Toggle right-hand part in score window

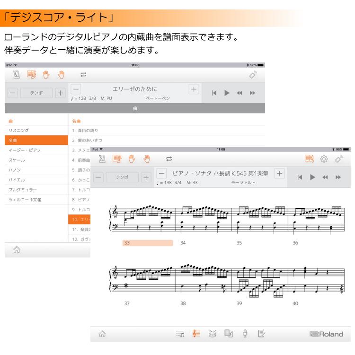tap(147, 159)
